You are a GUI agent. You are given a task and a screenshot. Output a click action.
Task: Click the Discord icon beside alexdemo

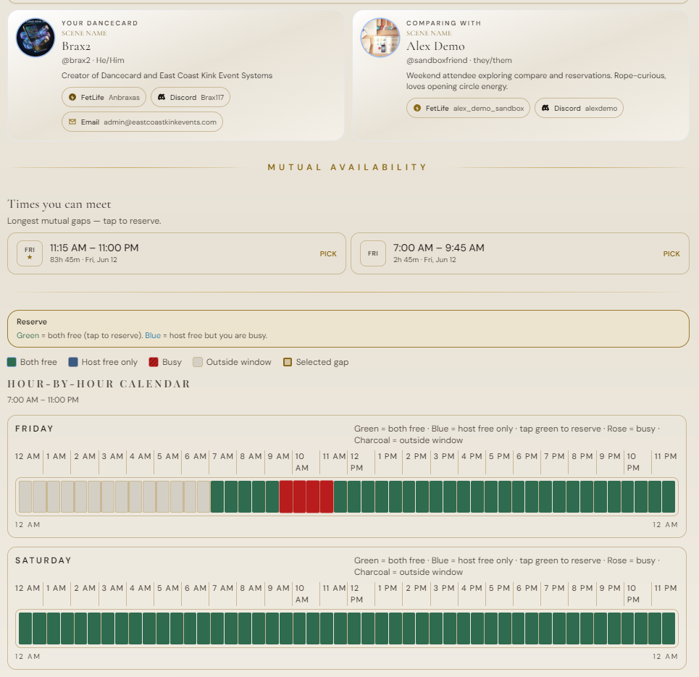pos(545,108)
